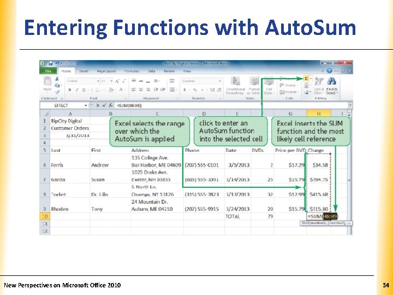Switch to the Review tab

(169, 71)
